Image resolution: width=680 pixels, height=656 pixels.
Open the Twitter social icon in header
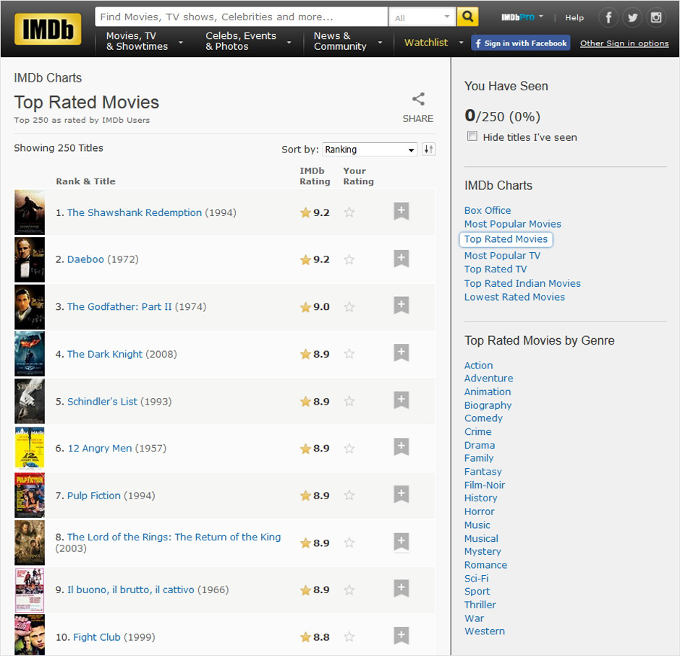click(632, 18)
